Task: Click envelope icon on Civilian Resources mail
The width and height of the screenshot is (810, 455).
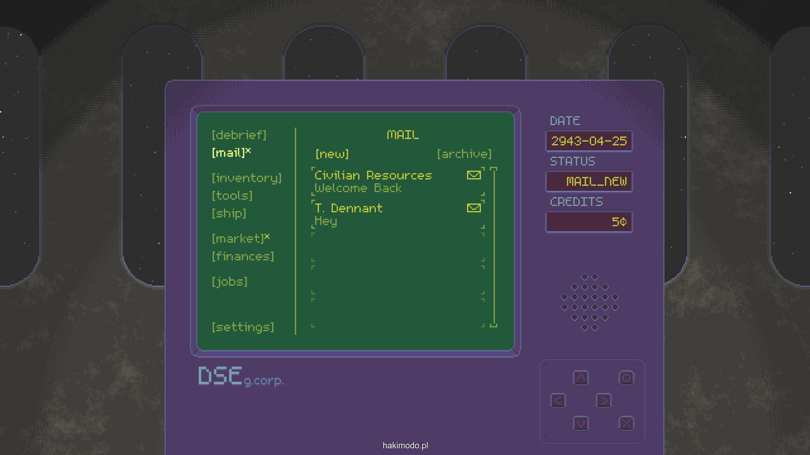Action: click(x=474, y=175)
